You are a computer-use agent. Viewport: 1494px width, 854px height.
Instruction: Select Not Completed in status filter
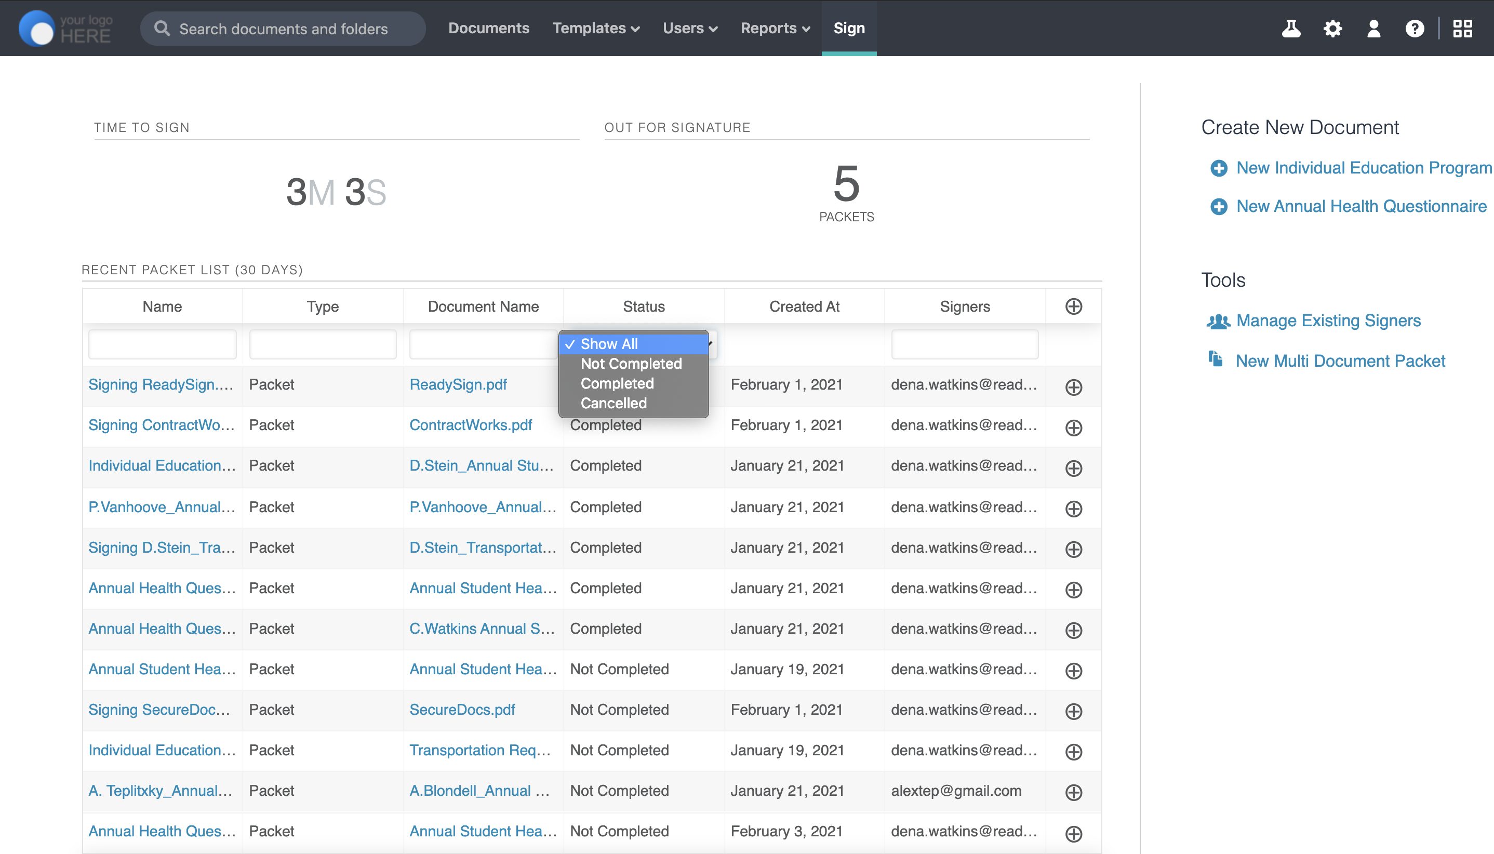point(634,364)
